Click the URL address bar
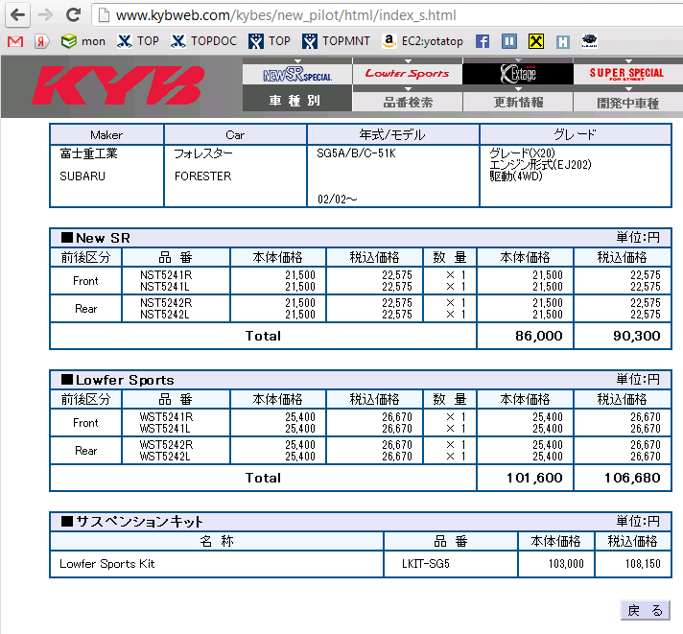Viewport: 683px width, 634px height. [x=384, y=15]
